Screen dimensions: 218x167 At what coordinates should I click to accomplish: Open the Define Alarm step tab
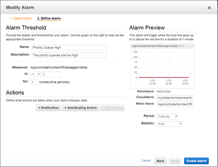pos(49,18)
